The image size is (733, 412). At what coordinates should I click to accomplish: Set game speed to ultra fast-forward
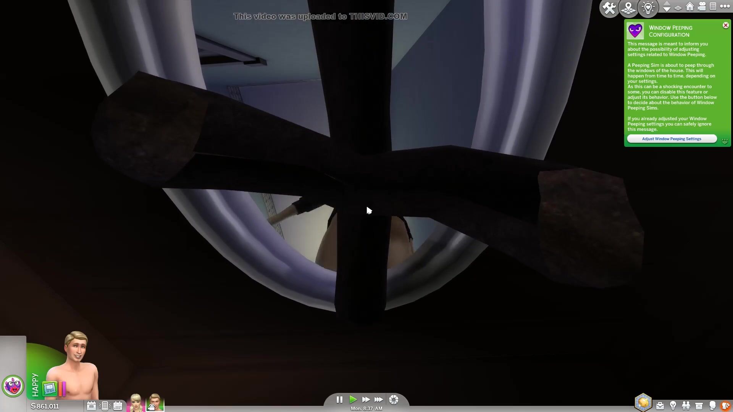pyautogui.click(x=379, y=399)
